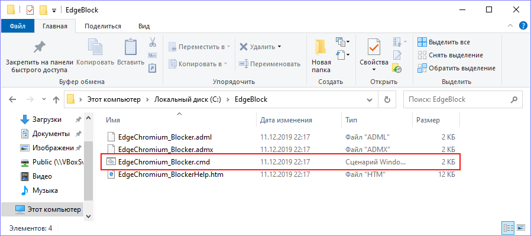
Task: Click the Свойства checkmark icon
Action: point(374,47)
